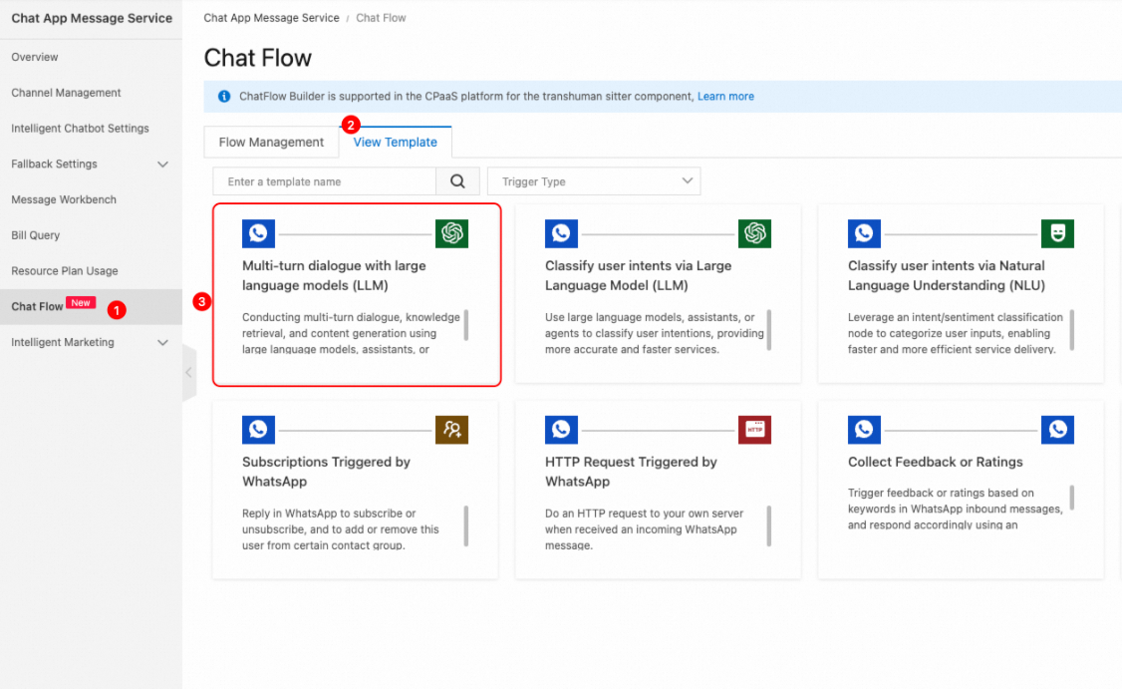The width and height of the screenshot is (1122, 689).
Task: Click "Leverage an intent/sentiment" description text
Action: (956, 333)
